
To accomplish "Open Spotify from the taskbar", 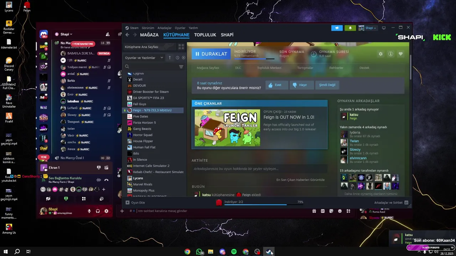I will [x=234, y=252].
